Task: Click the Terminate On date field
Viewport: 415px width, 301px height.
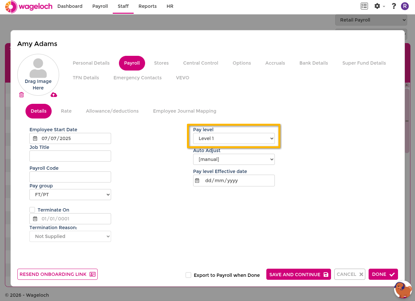Action: pyautogui.click(x=70, y=219)
